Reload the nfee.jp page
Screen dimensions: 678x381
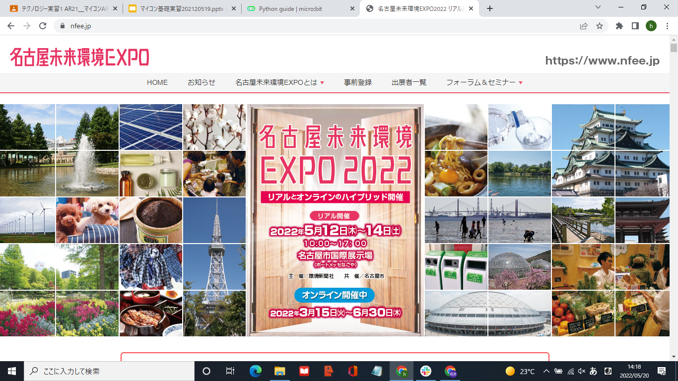(x=43, y=26)
